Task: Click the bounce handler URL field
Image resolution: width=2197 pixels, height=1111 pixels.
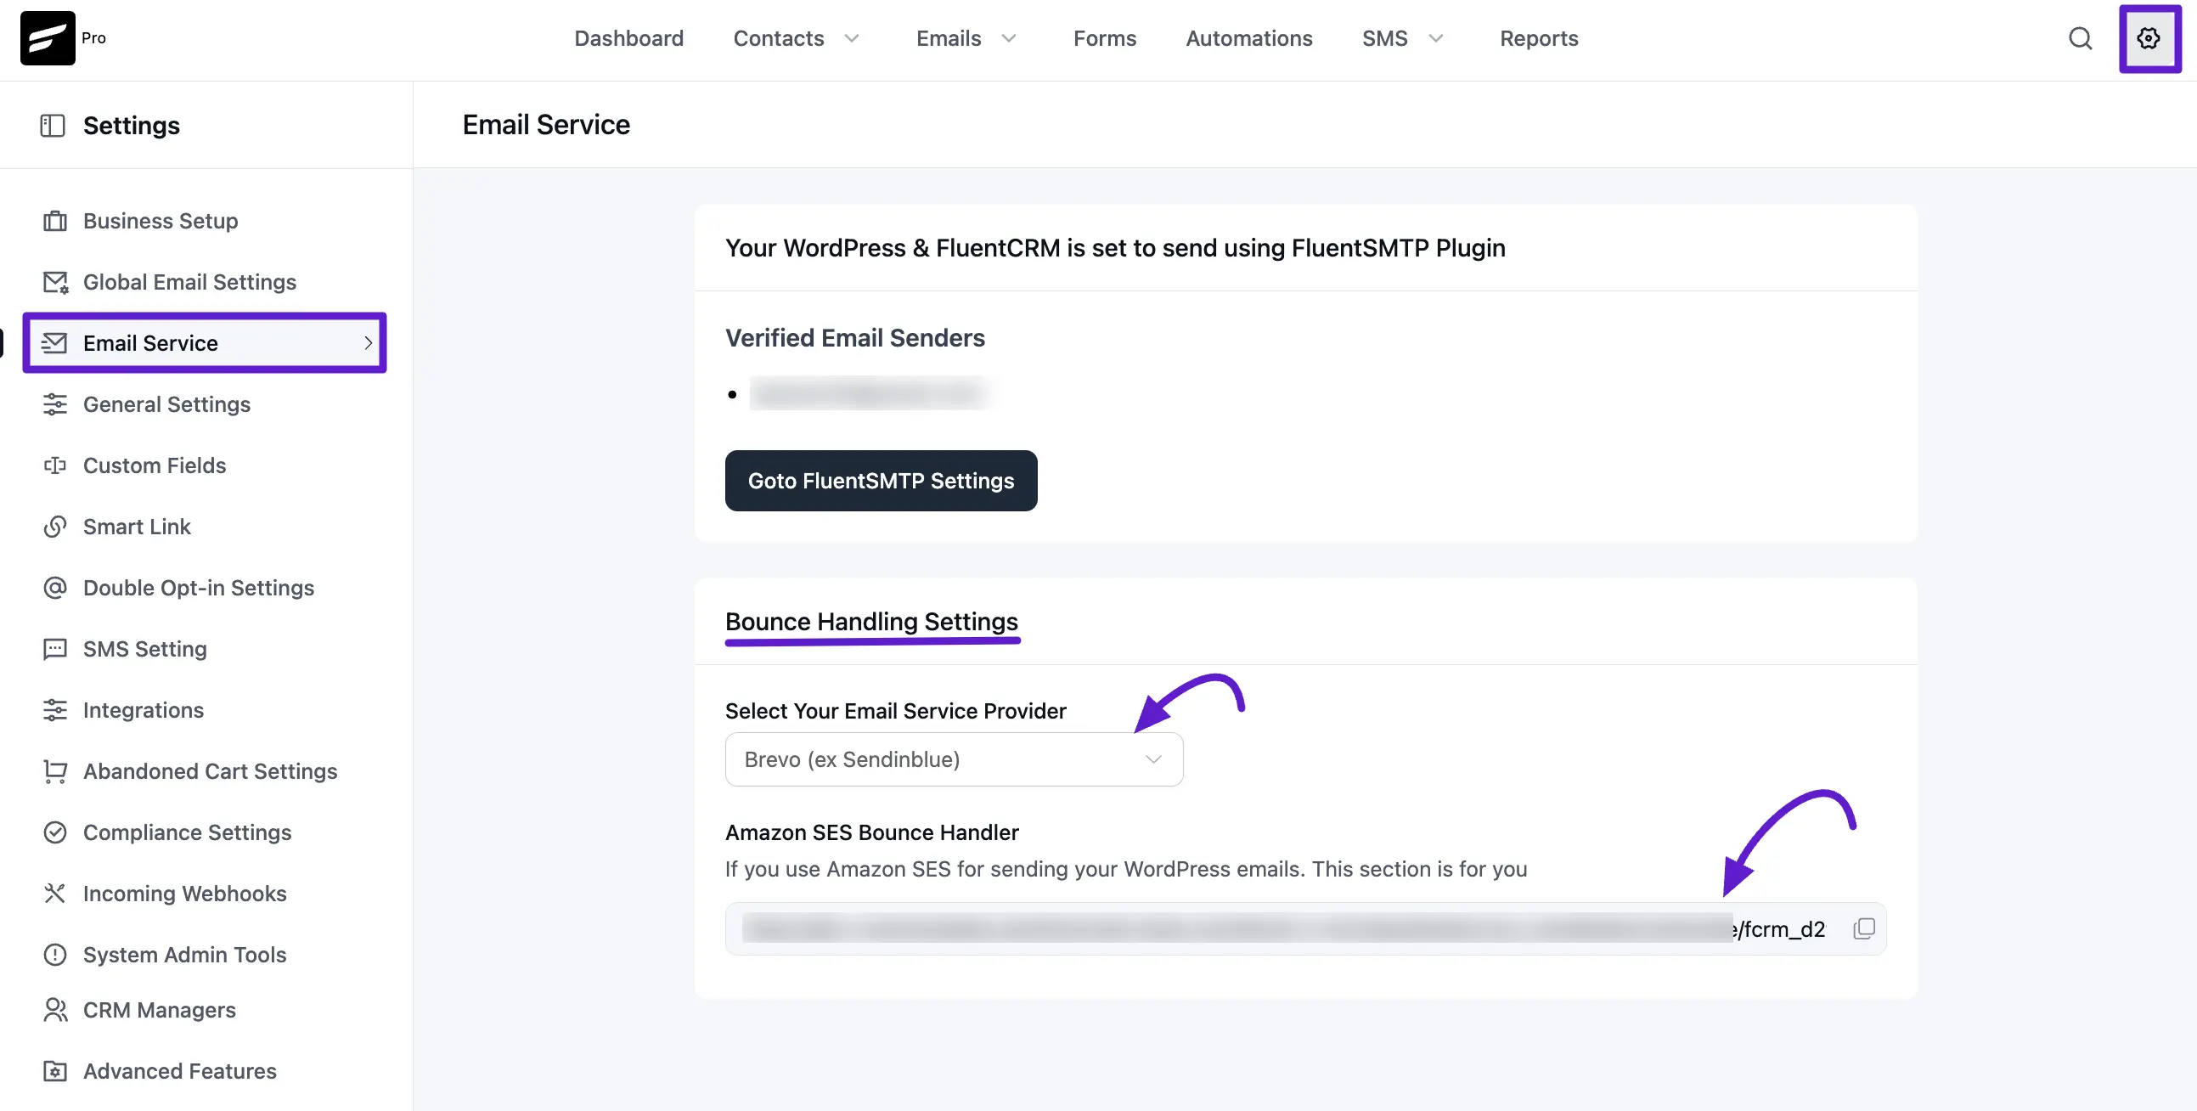Action: 1305,928
